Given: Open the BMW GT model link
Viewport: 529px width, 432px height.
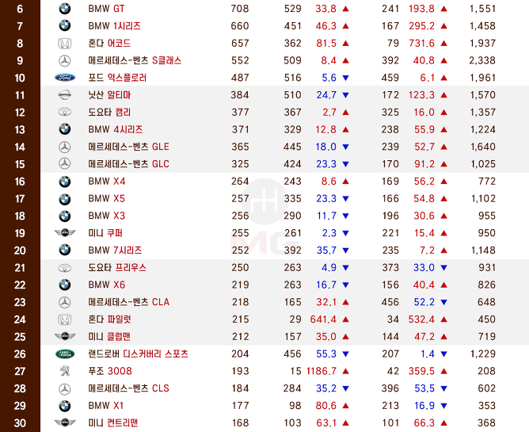Looking at the screenshot, I should point(106,9).
